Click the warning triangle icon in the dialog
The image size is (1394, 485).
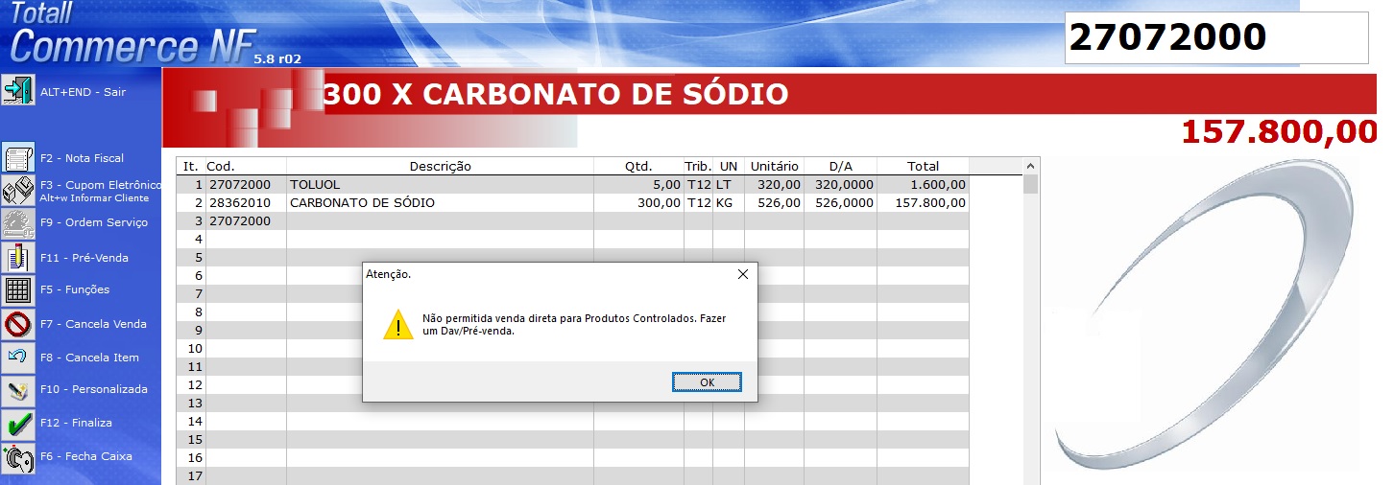pos(398,324)
